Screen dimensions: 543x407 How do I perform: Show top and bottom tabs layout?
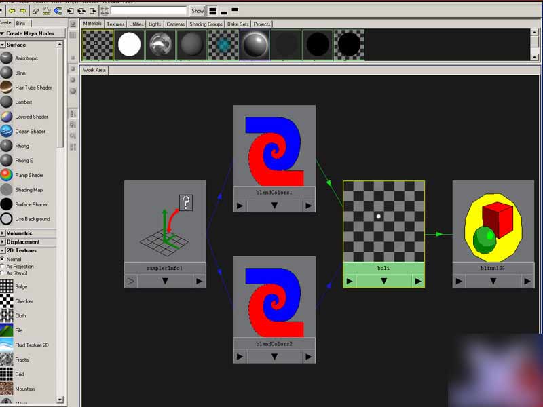point(212,11)
